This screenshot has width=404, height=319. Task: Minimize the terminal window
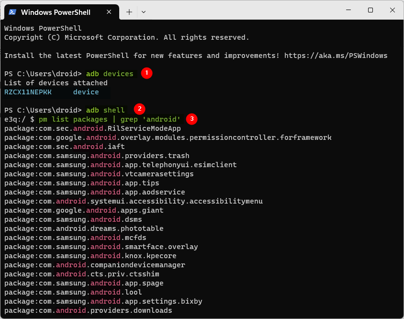[x=348, y=10]
